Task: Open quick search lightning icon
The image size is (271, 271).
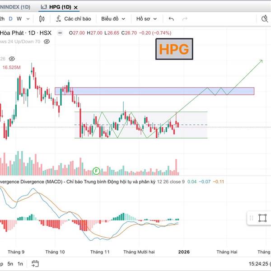Action: 264,19
